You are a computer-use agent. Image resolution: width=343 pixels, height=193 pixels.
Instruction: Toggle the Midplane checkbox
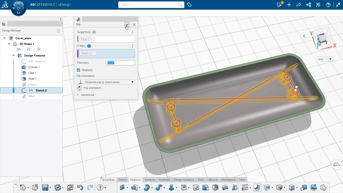point(79,70)
